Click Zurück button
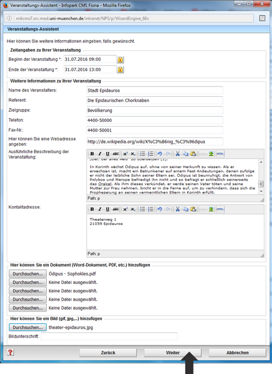272x374 pixels. [x=108, y=352]
